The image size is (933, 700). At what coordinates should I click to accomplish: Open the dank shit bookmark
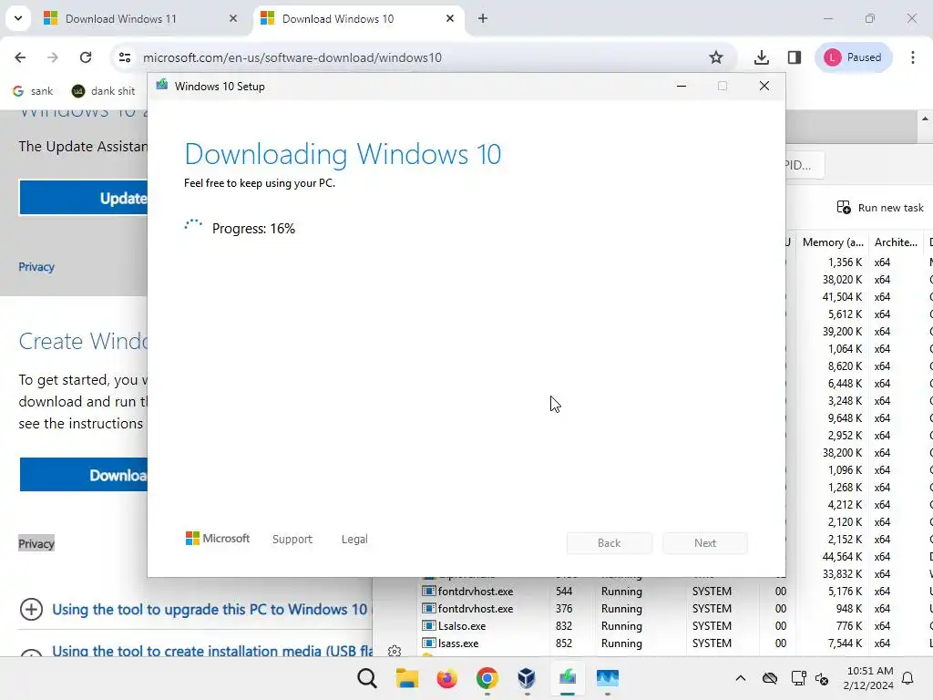pos(104,91)
